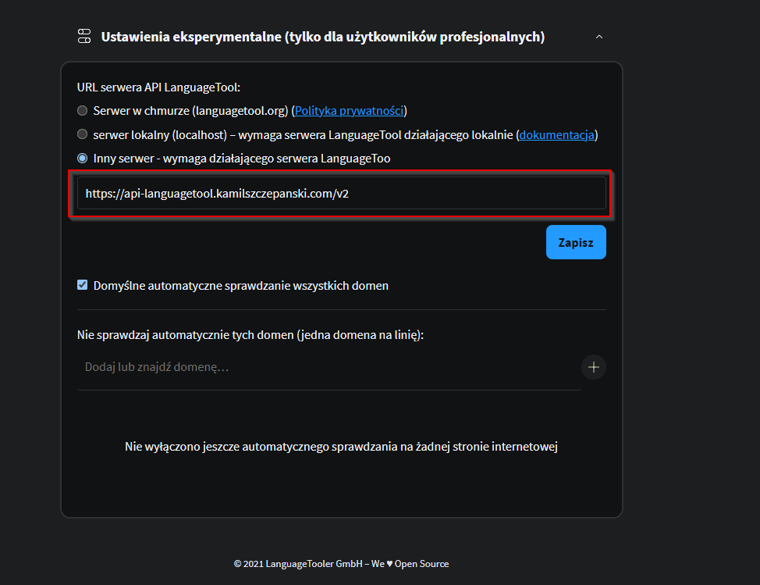
Task: Click the Zapisz save button
Action: (576, 242)
